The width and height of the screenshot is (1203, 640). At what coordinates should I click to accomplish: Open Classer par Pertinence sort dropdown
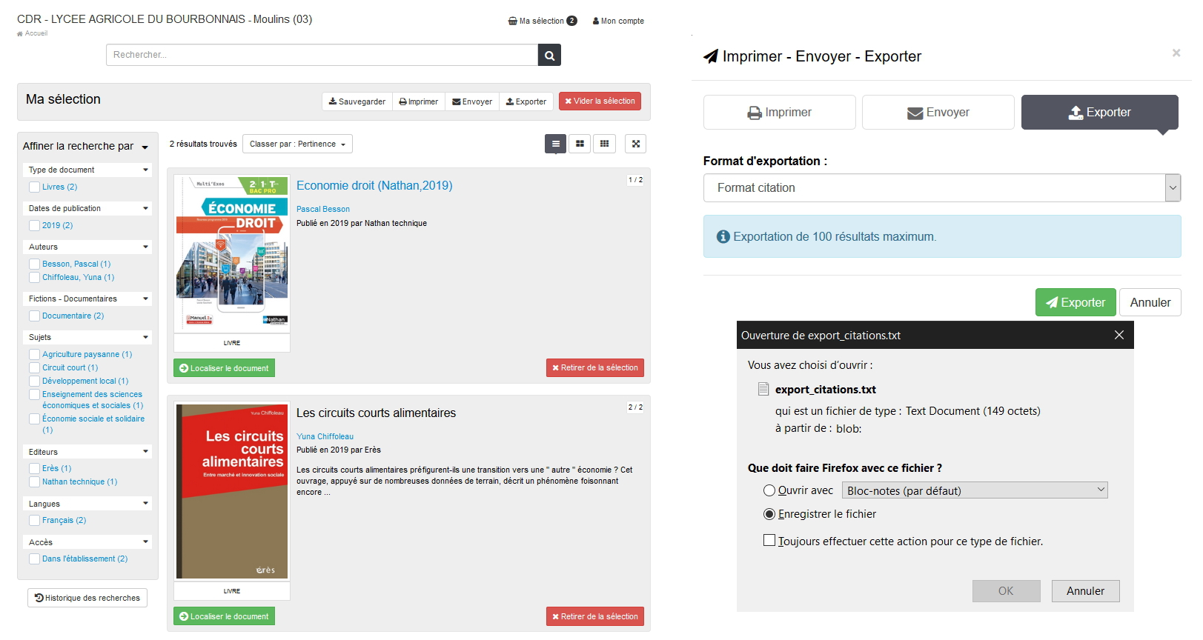(297, 144)
